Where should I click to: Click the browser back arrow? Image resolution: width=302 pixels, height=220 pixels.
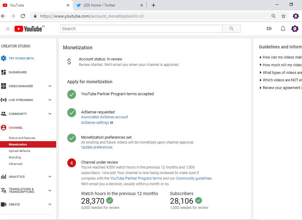tap(3, 16)
